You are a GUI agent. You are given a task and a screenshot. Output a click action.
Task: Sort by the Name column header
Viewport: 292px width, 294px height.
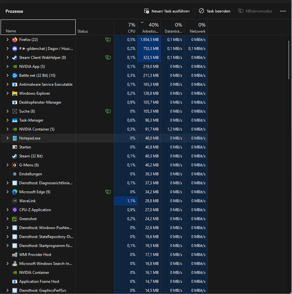pos(38,27)
